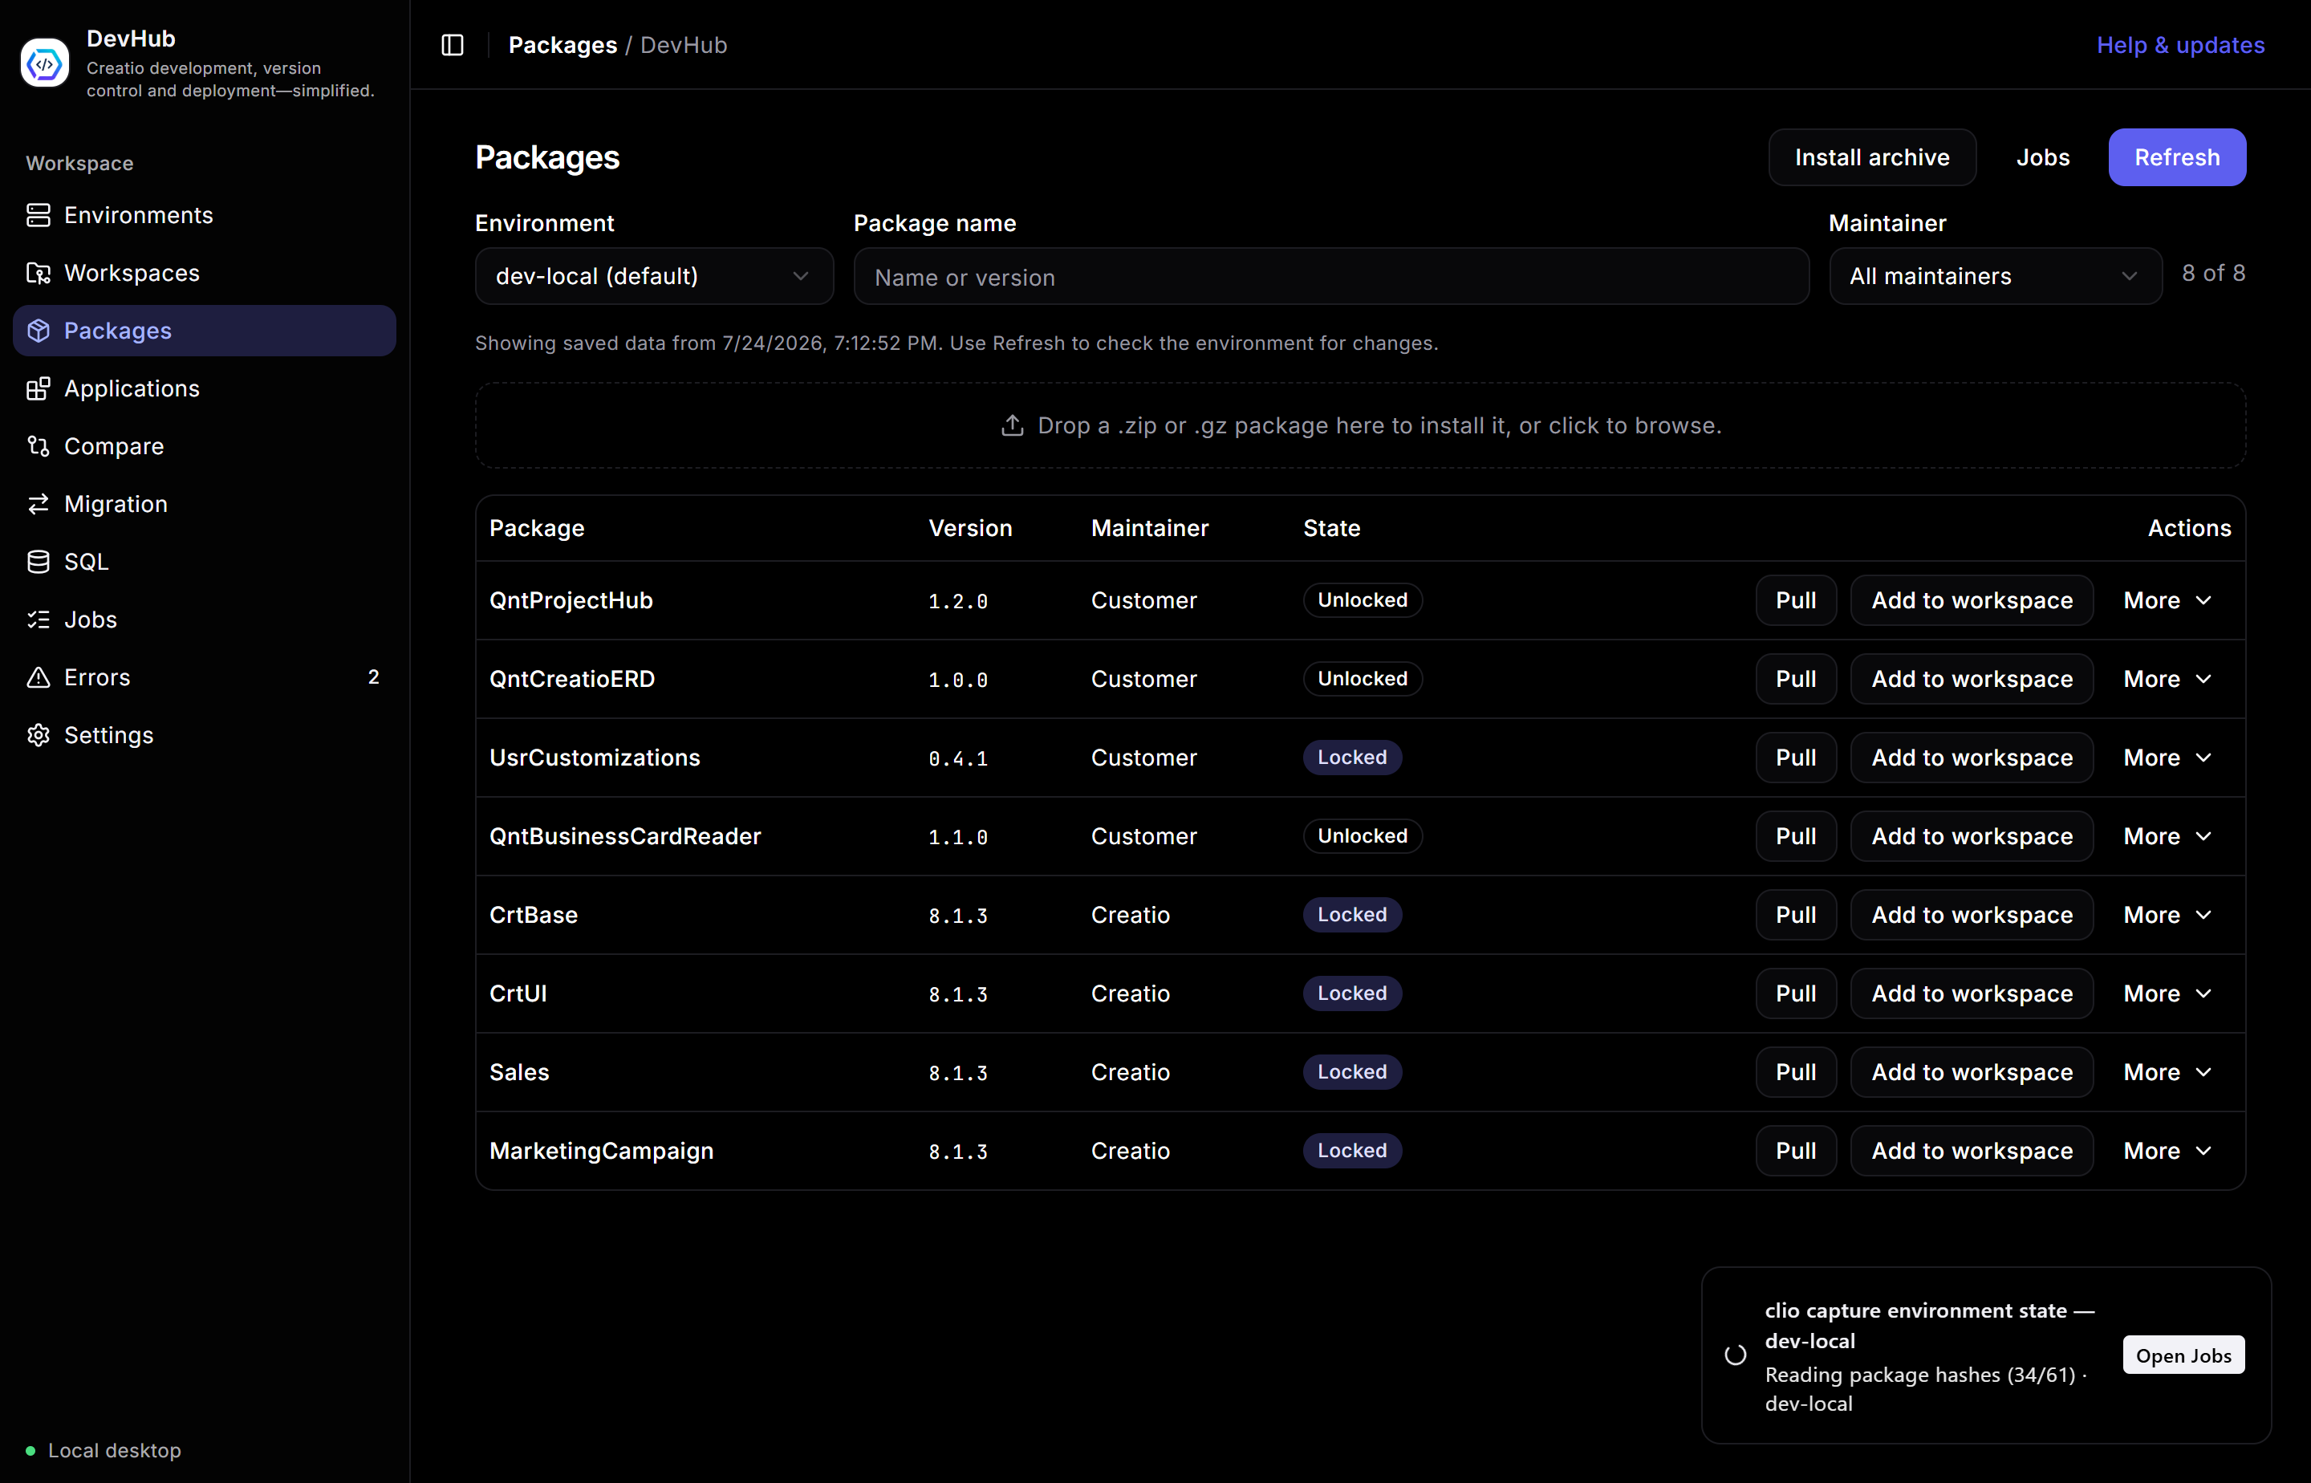The image size is (2311, 1483).
Task: Open the All maintainers dropdown
Action: pyautogui.click(x=1995, y=276)
